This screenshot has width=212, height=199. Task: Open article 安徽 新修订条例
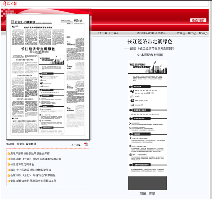click(x=33, y=181)
